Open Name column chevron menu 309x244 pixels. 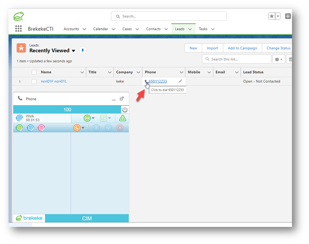click(82, 72)
